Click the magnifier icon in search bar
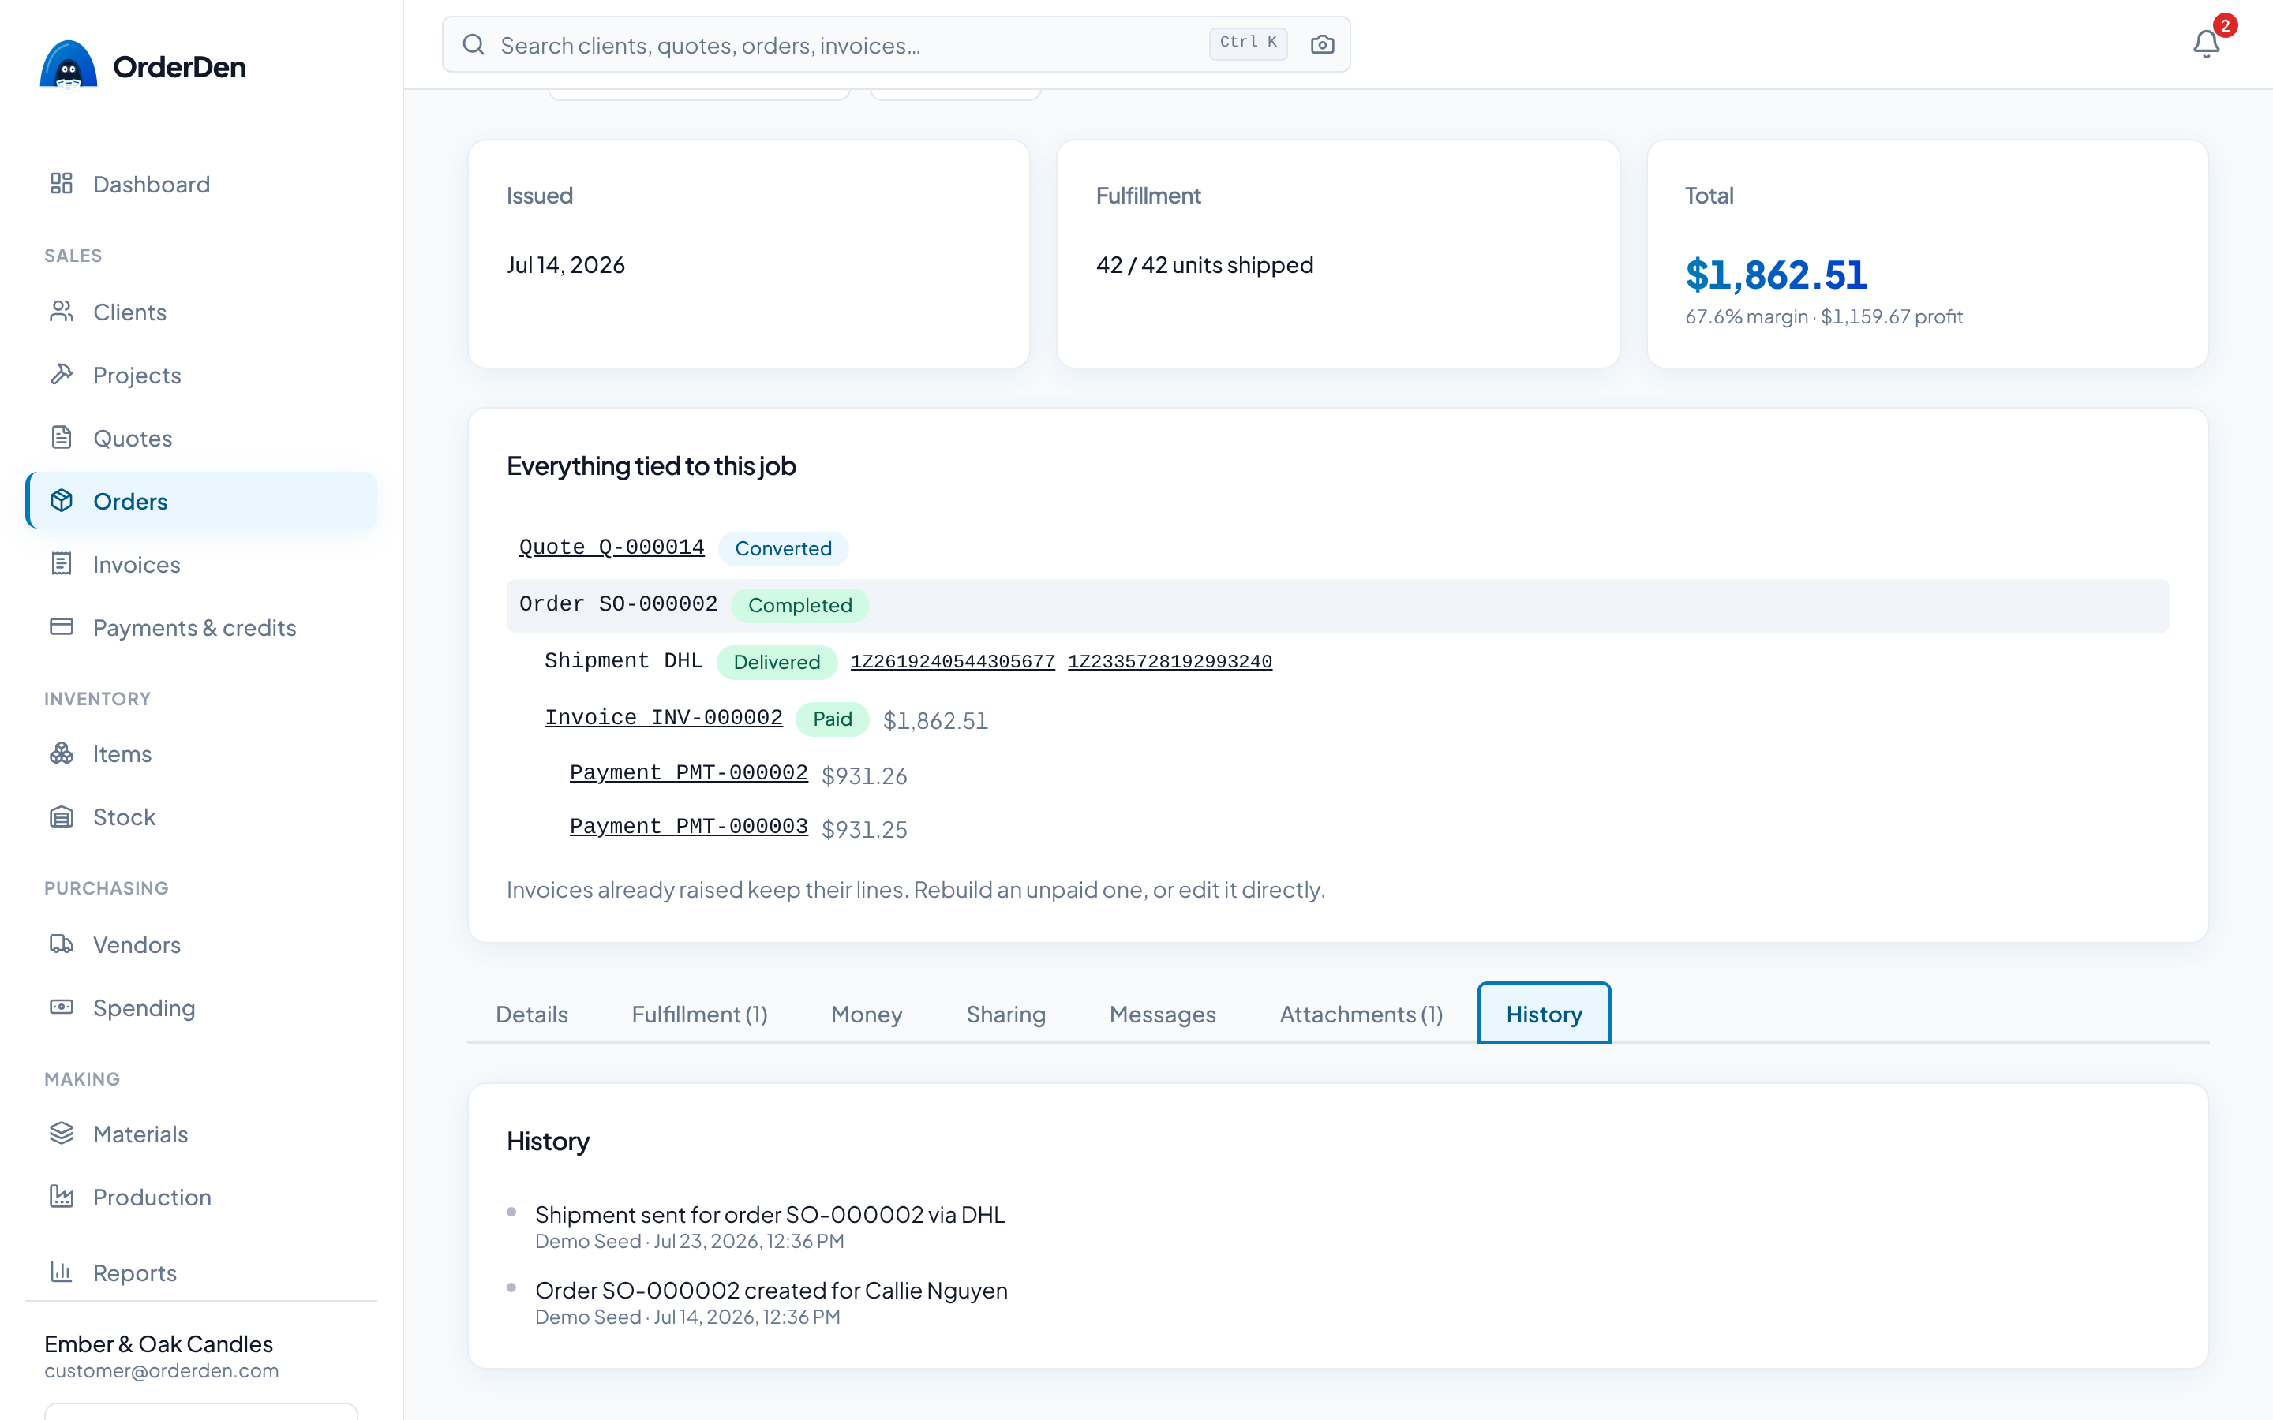 click(474, 44)
